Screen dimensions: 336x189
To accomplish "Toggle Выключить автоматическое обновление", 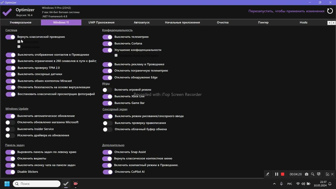I will click(10, 116).
